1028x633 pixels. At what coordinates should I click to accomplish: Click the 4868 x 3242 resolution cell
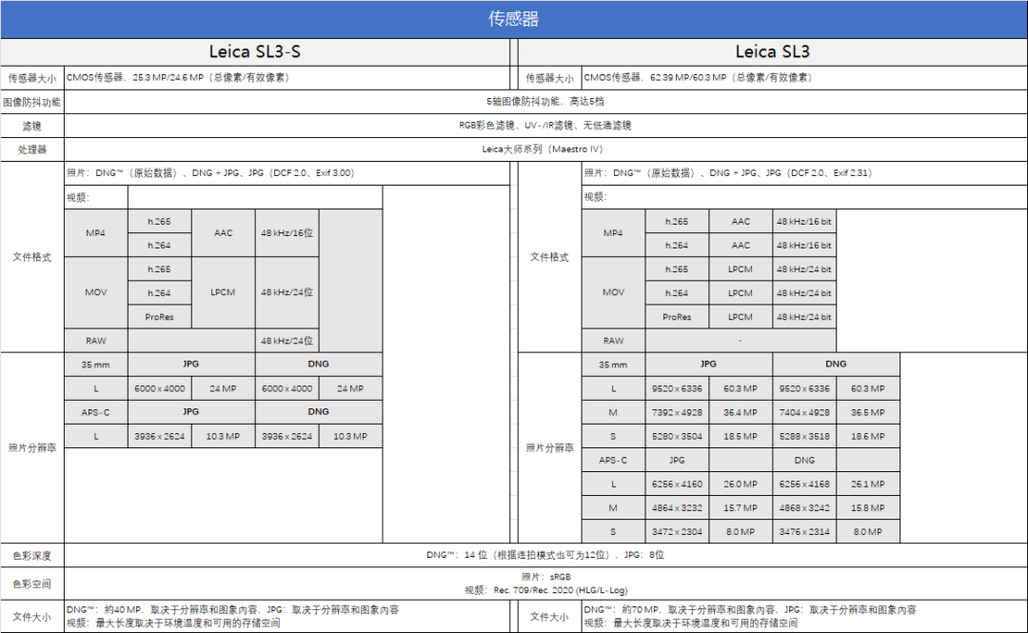[x=804, y=507]
